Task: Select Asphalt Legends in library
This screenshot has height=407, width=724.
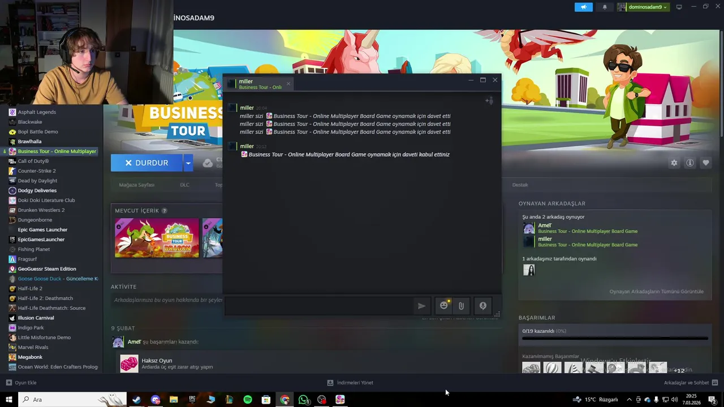Action: click(37, 112)
